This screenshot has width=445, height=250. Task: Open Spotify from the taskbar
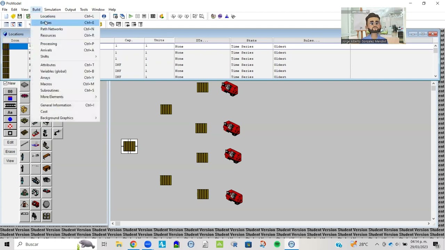277,244
